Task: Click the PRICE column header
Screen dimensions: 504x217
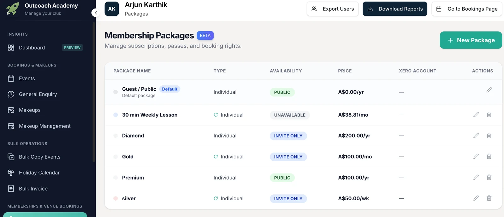Action: click(345, 71)
